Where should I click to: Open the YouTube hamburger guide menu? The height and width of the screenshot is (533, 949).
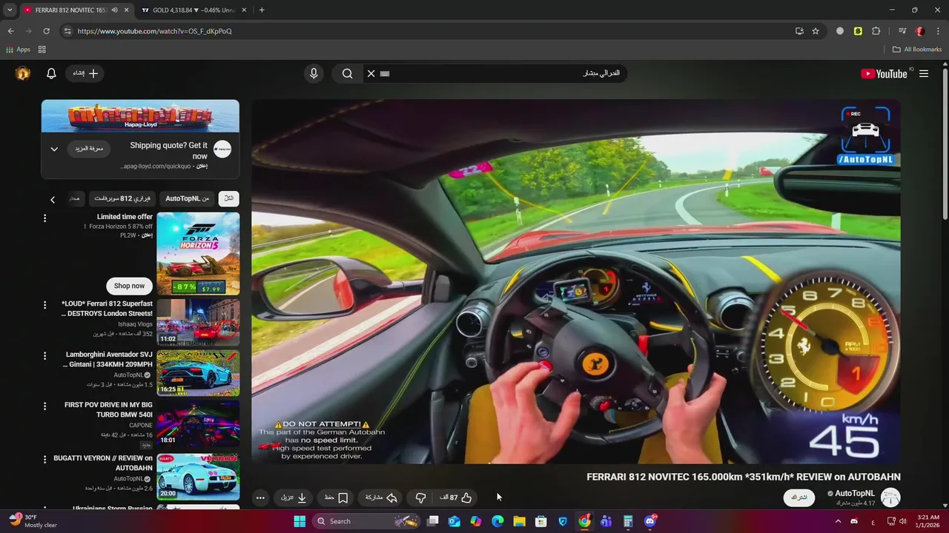coord(924,73)
